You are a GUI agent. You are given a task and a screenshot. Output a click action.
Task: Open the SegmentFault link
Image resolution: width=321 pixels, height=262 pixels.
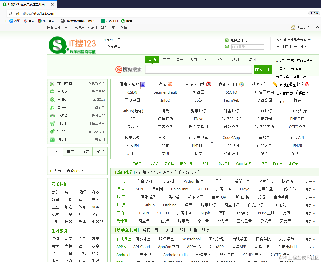pyautogui.click(x=165, y=92)
